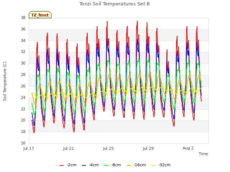Viewport: 230px width, 172px height.
Task: Click the Jul 25 x-axis tick label
Action: click(109, 148)
